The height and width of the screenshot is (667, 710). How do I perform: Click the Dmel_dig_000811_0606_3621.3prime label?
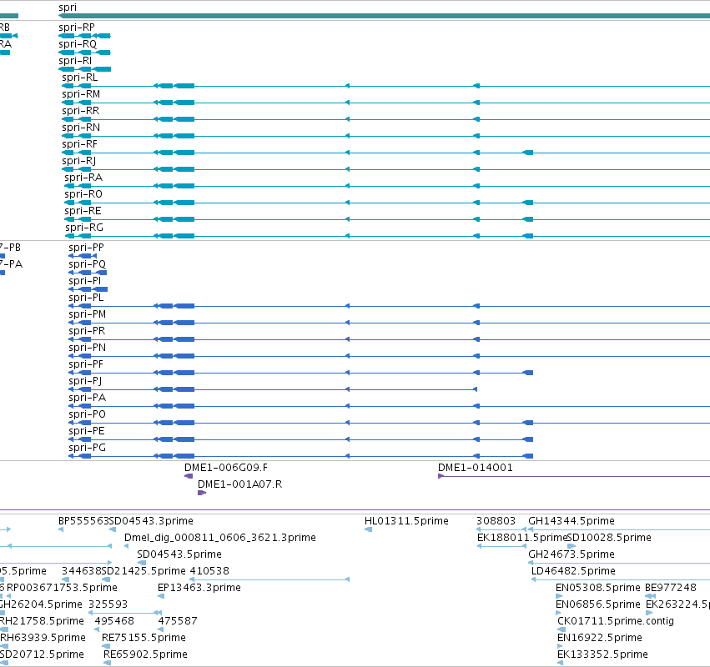coord(220,538)
